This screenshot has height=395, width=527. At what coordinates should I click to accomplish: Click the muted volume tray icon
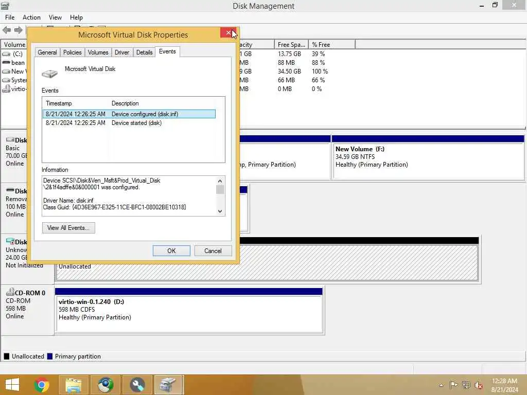click(479, 385)
